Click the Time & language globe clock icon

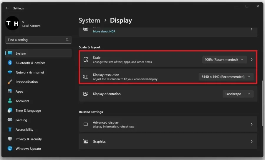point(10,110)
